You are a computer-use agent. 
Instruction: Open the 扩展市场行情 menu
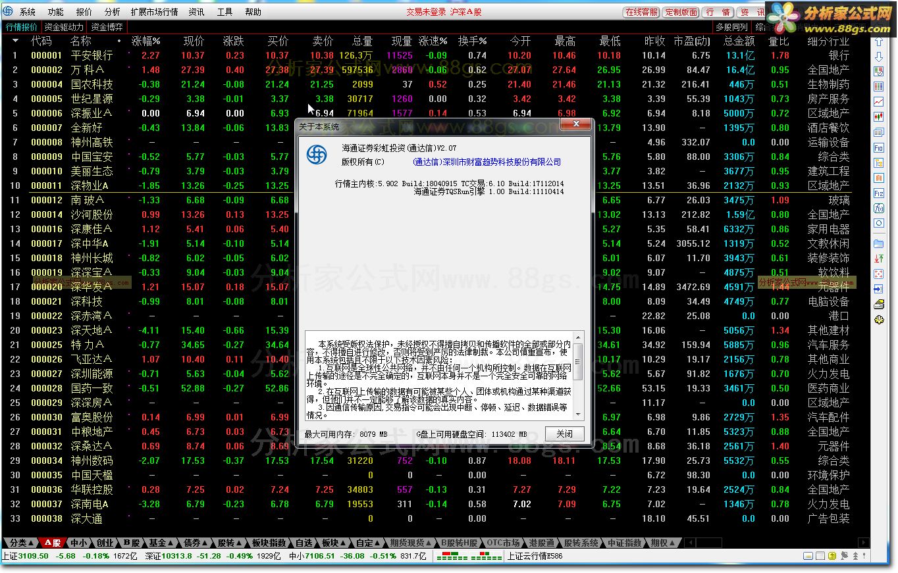154,12
